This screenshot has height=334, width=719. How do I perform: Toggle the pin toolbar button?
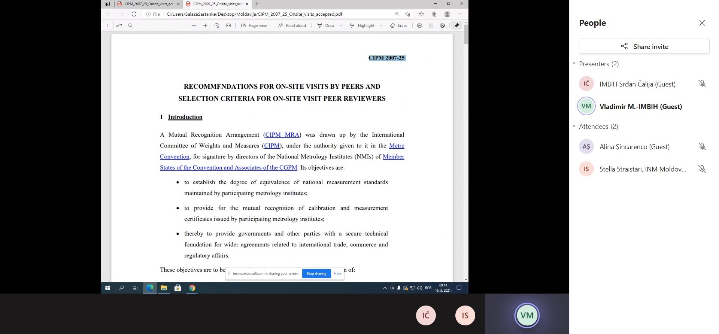(x=456, y=25)
